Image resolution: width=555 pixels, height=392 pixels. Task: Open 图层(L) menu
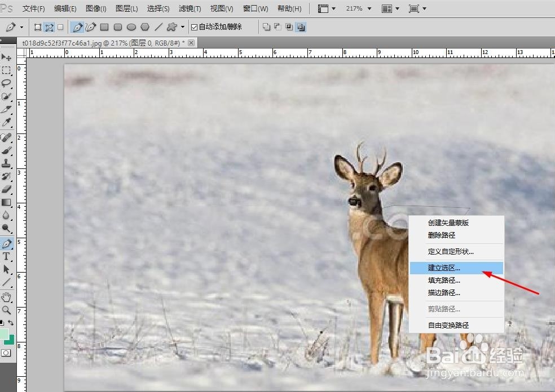[x=127, y=8]
